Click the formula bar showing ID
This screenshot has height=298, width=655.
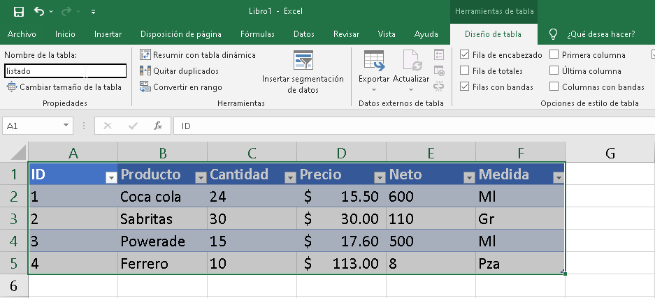[414, 126]
